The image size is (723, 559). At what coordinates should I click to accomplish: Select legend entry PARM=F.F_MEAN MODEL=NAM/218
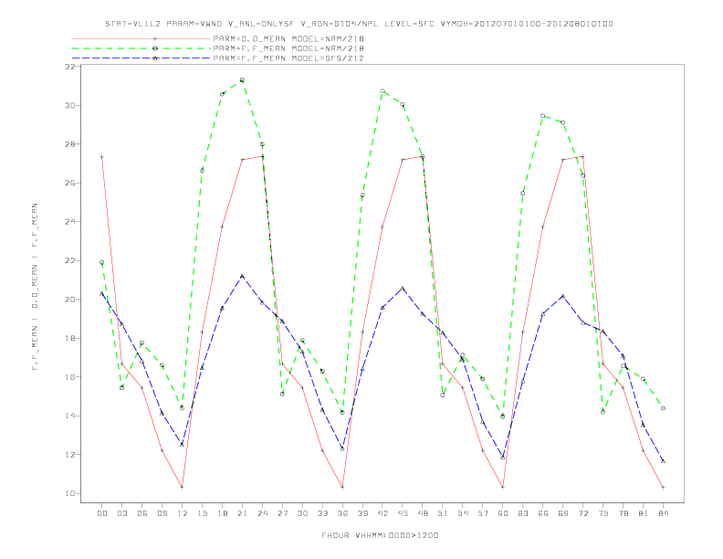(x=288, y=48)
